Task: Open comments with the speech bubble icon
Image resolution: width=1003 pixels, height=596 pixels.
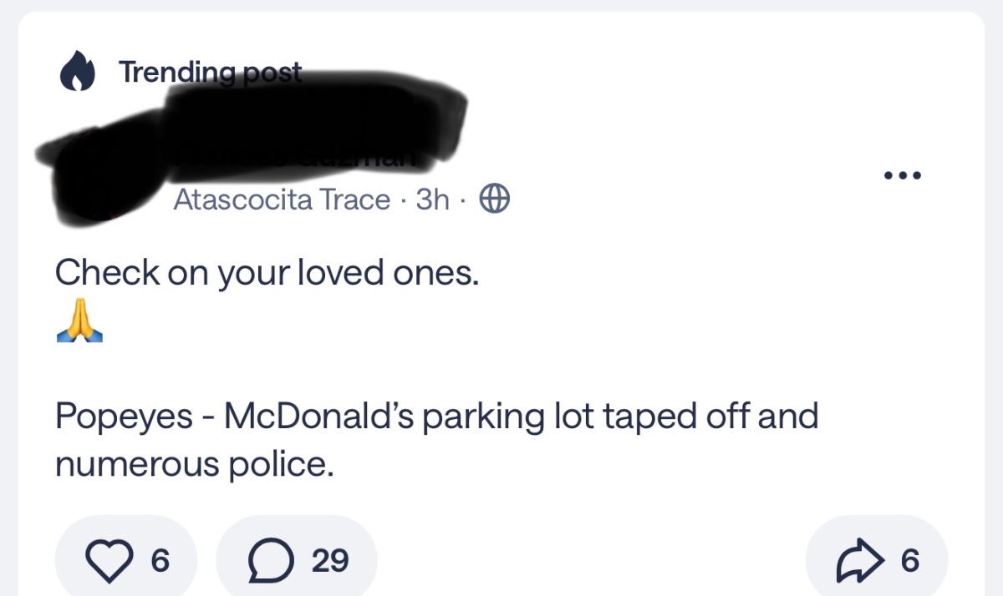Action: coord(270,561)
